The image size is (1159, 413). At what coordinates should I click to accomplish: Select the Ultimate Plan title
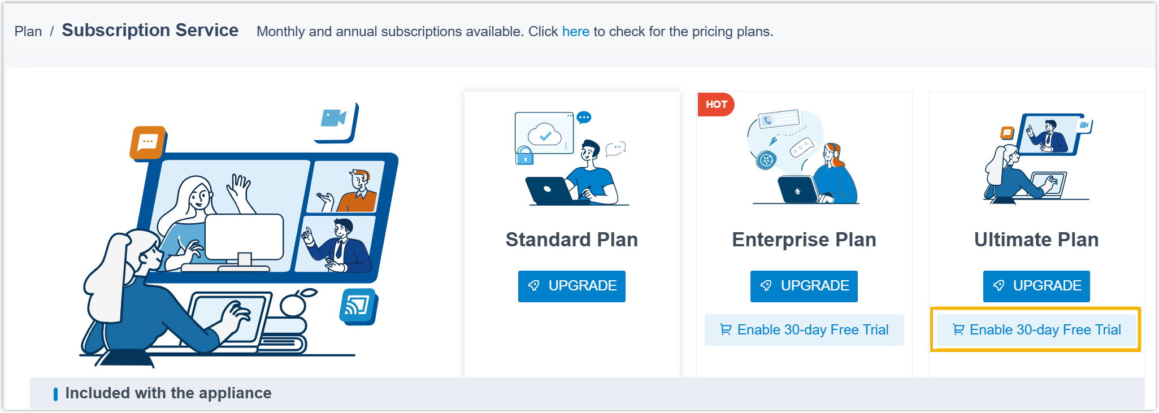(x=1036, y=240)
